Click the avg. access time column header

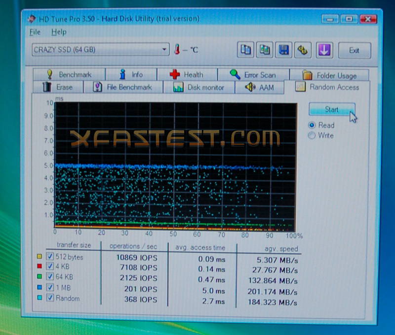(200, 247)
